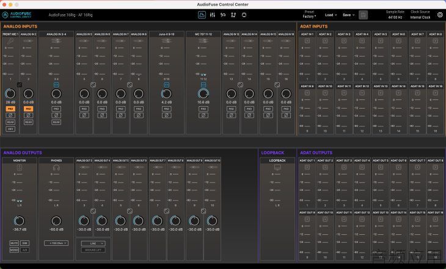Click the '10.6 dB' gain value
This screenshot has height=269, width=446.
(203, 102)
